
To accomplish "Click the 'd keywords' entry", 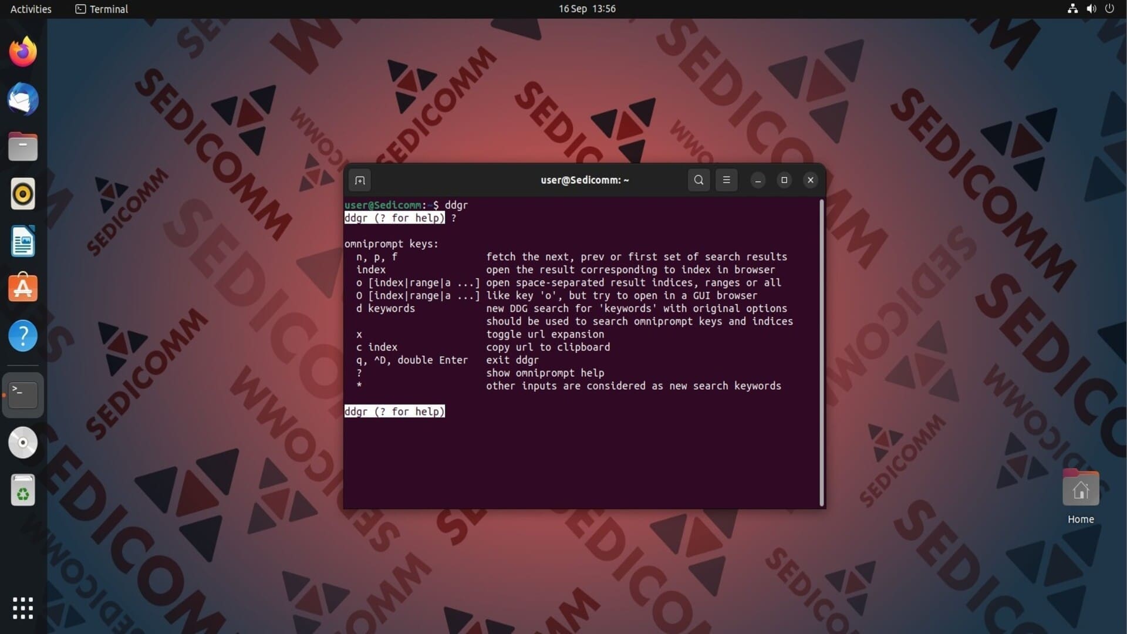I will pos(386,308).
